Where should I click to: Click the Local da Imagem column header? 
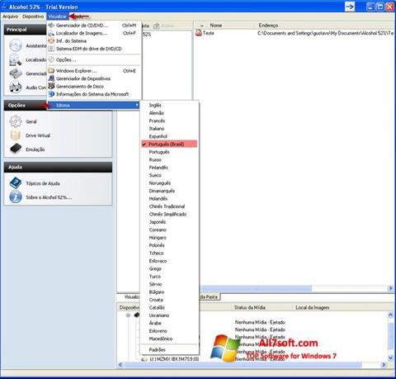(313, 307)
